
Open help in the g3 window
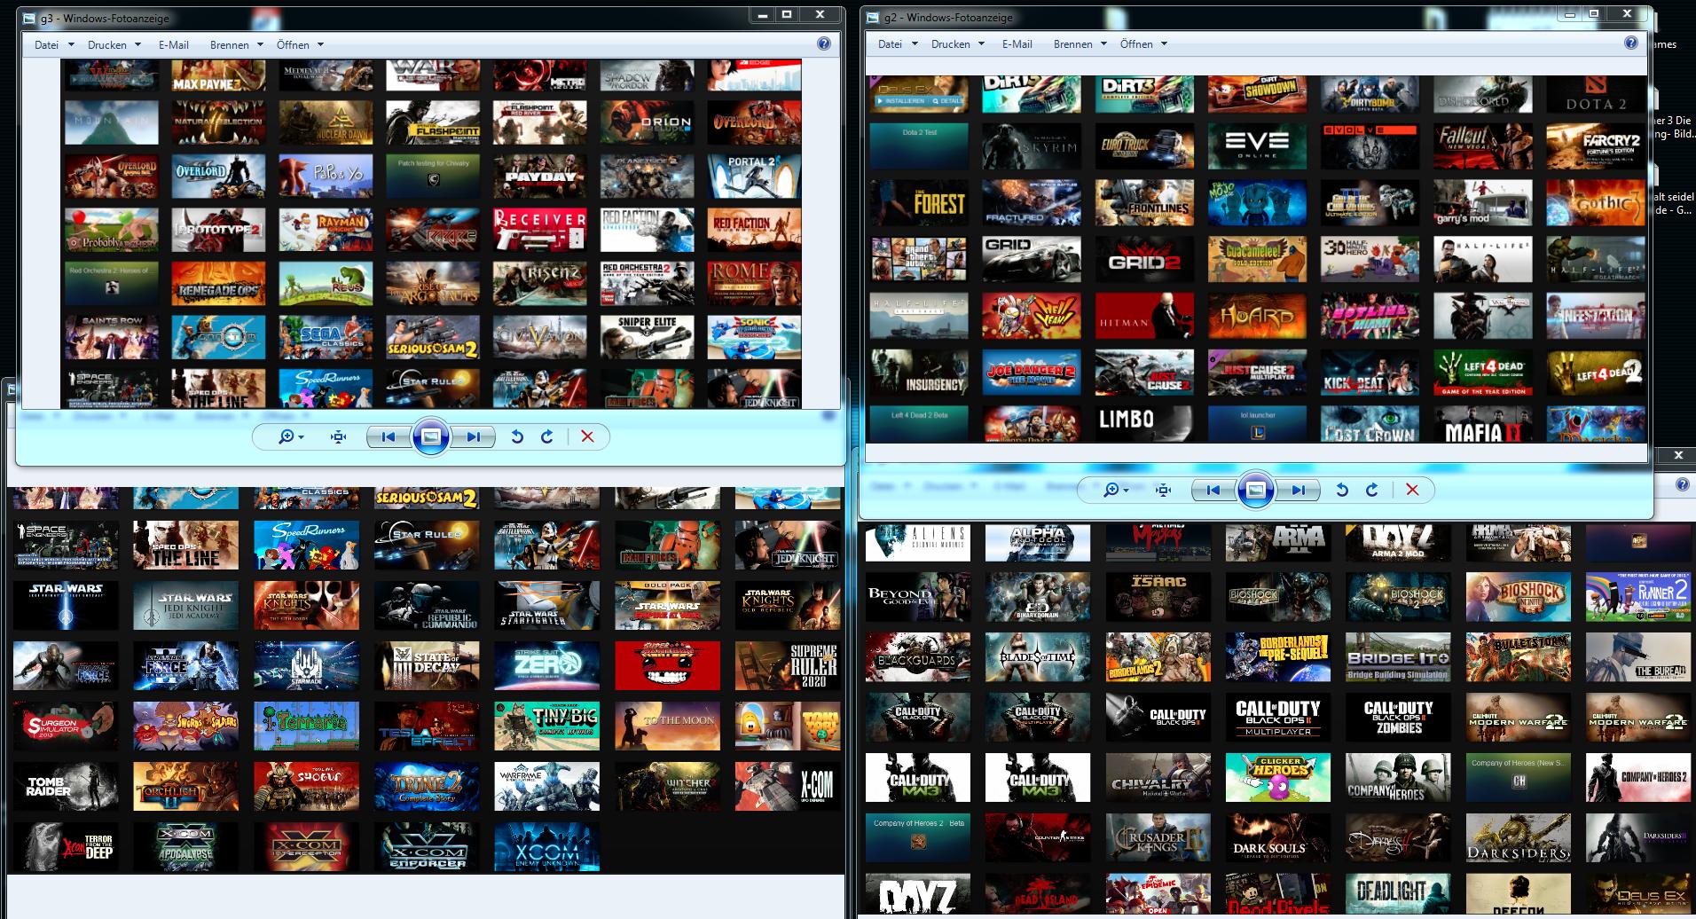pyautogui.click(x=824, y=44)
